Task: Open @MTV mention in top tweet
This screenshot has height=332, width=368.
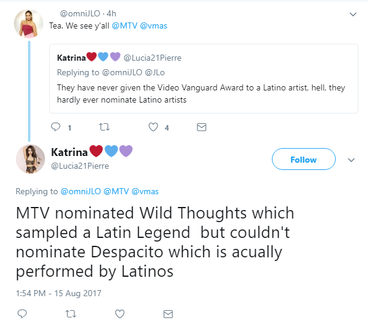Action: tap(124, 25)
